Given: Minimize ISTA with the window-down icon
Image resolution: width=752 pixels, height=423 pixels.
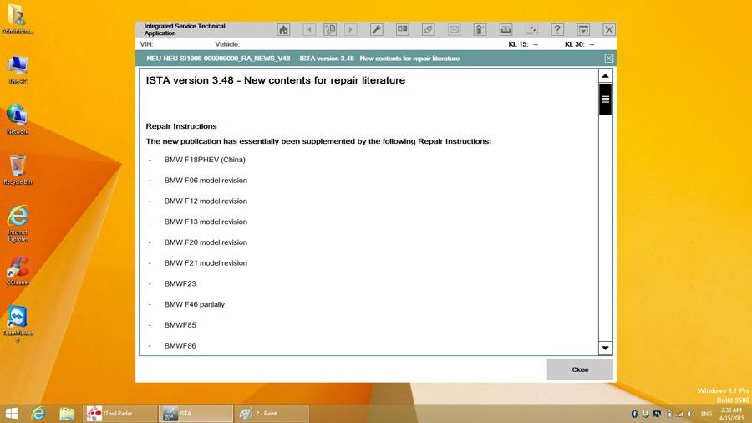Looking at the screenshot, I should coord(583,30).
